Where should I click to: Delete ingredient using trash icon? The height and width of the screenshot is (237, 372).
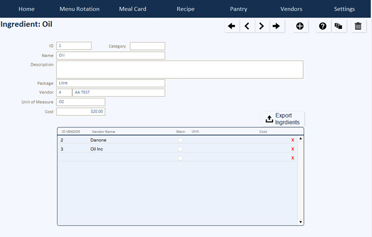[358, 26]
